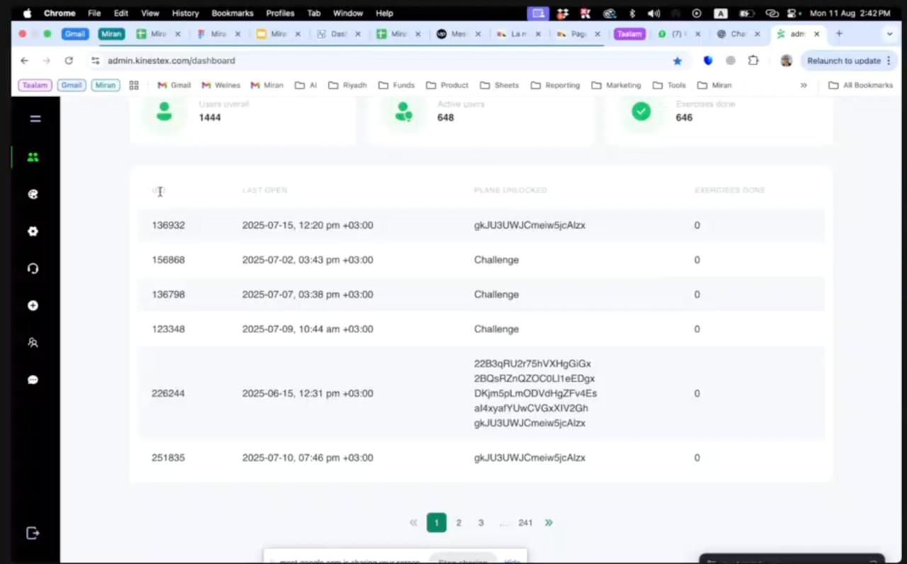The height and width of the screenshot is (564, 907).
Task: Open the Bitwarden shield extension
Action: pos(707,61)
